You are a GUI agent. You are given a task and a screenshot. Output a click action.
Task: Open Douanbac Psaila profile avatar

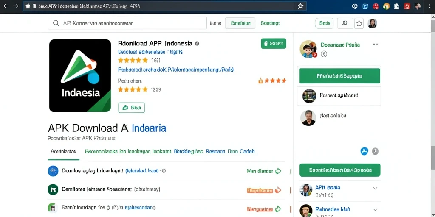pyautogui.click(x=308, y=49)
